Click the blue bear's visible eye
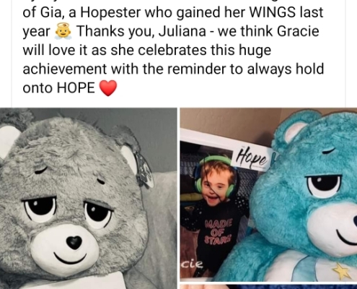 (x=324, y=185)
